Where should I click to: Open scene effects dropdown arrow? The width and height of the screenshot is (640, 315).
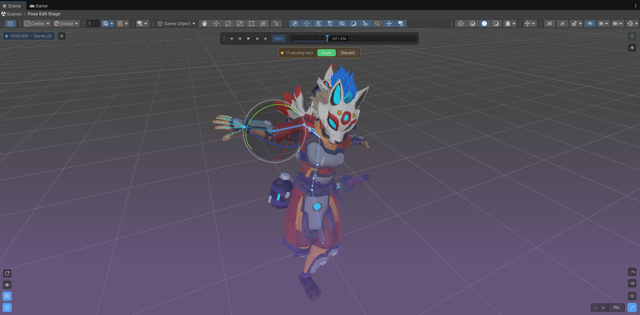(x=580, y=24)
